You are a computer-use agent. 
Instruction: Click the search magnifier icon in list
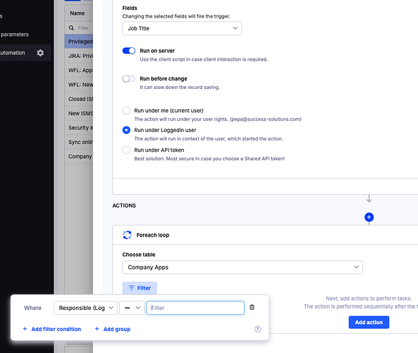click(x=71, y=28)
